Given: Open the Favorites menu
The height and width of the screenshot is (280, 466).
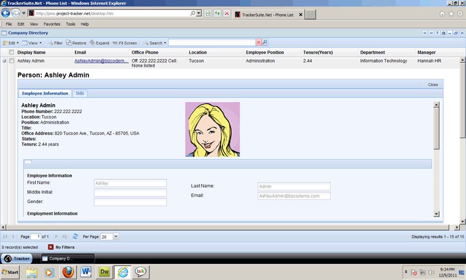Looking at the screenshot, I should pyautogui.click(x=52, y=24).
